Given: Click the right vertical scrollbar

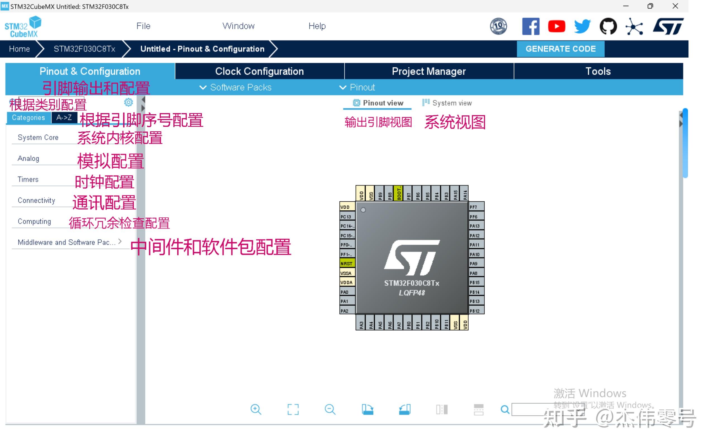Looking at the screenshot, I should click(x=685, y=143).
